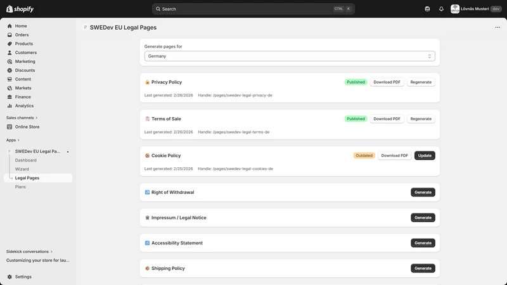Click the Privacy Policy lock icon
The width and height of the screenshot is (507, 285).
pyautogui.click(x=147, y=82)
